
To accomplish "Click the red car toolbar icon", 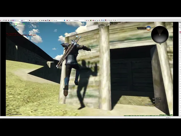I will 67,20.
